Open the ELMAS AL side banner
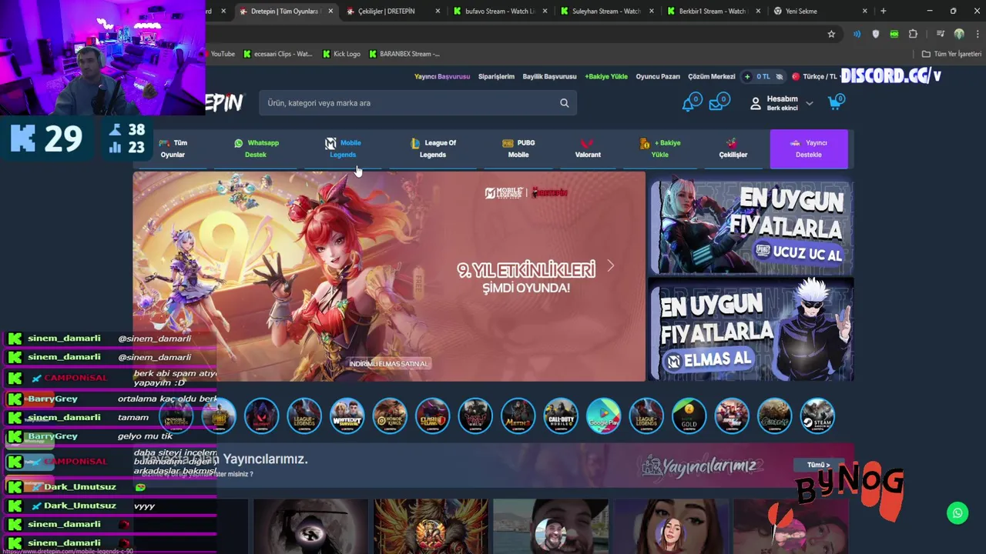 point(750,329)
